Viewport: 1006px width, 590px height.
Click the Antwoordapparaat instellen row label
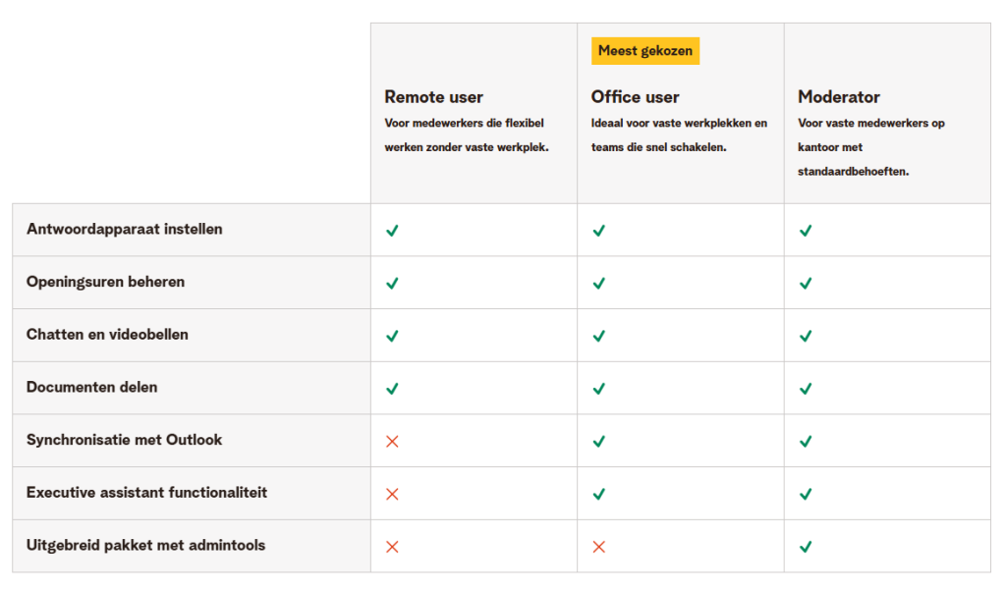coord(125,230)
